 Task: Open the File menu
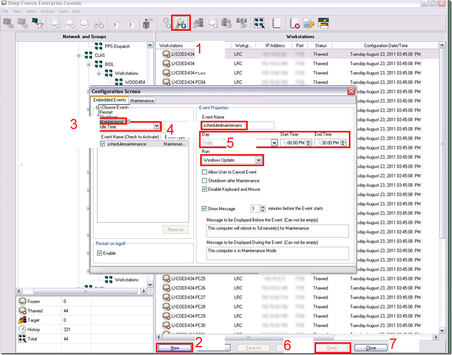click(6, 11)
